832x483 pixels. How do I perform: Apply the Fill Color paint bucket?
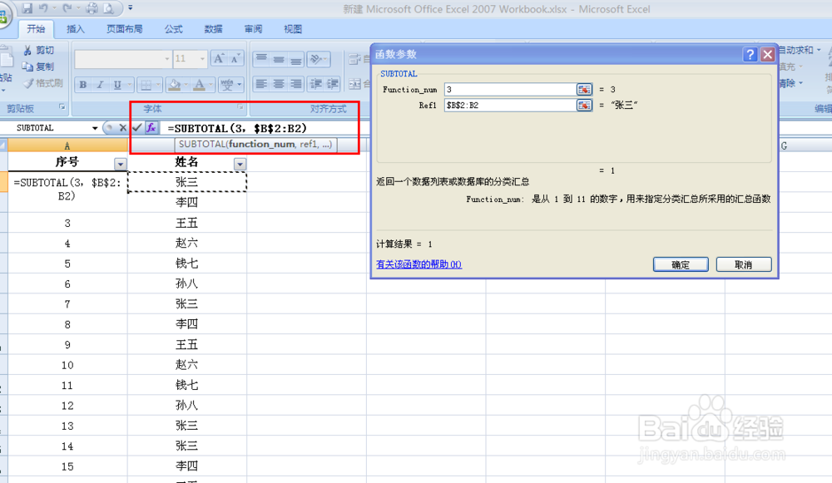point(174,84)
